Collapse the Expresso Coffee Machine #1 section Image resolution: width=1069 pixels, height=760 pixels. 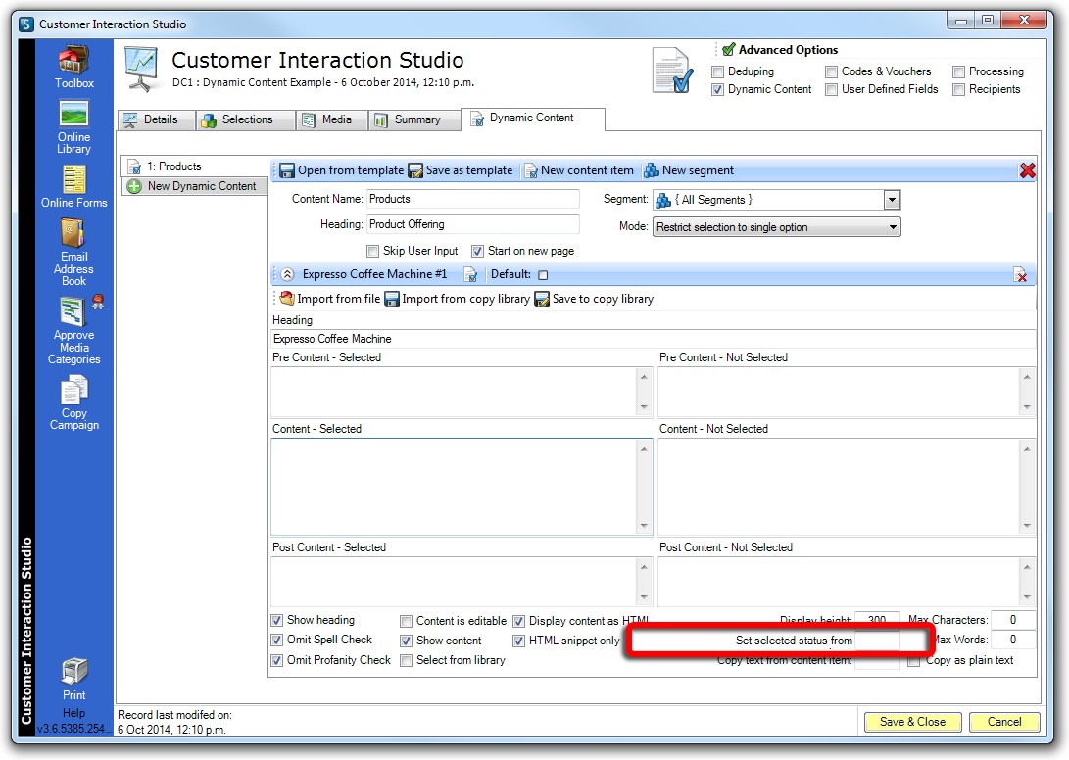pos(288,275)
